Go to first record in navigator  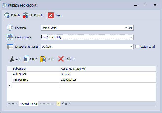point(9,104)
